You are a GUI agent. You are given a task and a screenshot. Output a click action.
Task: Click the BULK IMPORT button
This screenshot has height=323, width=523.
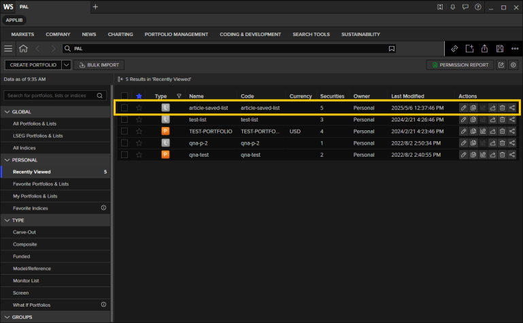click(99, 65)
